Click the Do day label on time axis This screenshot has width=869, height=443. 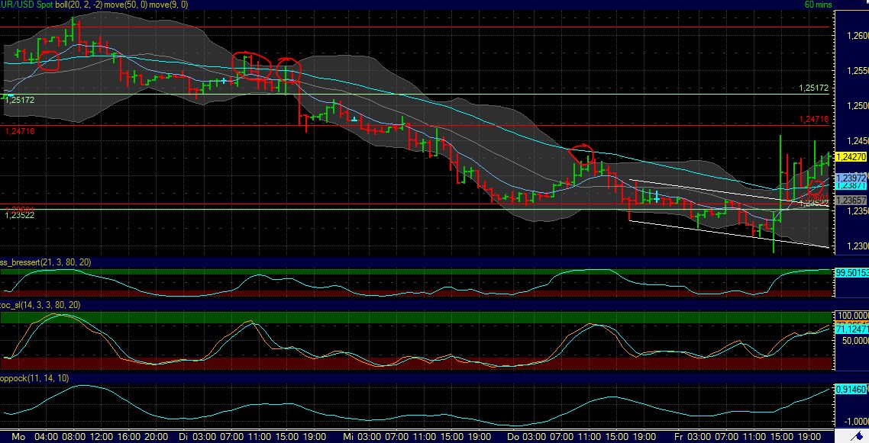coord(512,437)
